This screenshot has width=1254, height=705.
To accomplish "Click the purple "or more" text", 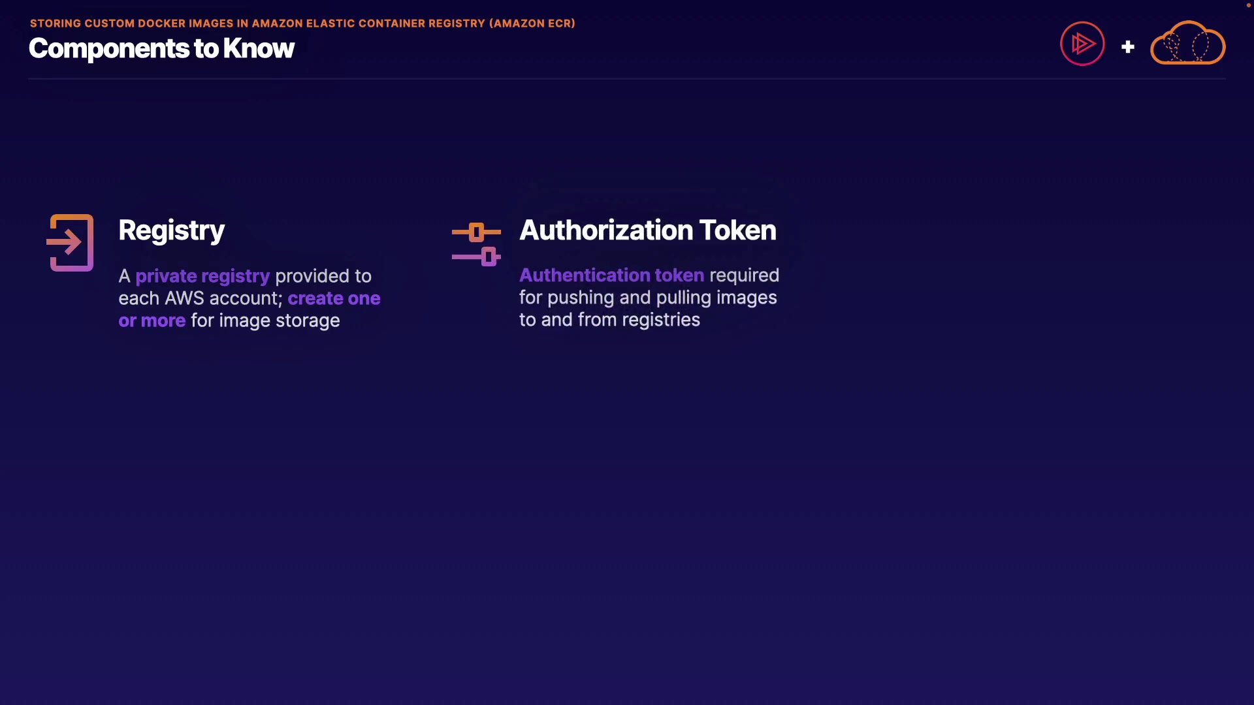I will click(x=152, y=321).
